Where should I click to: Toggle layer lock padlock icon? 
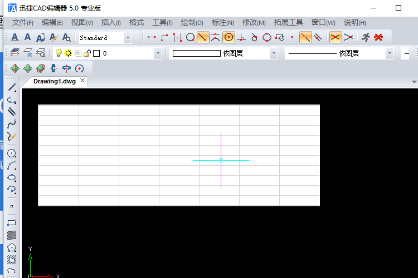[87, 53]
